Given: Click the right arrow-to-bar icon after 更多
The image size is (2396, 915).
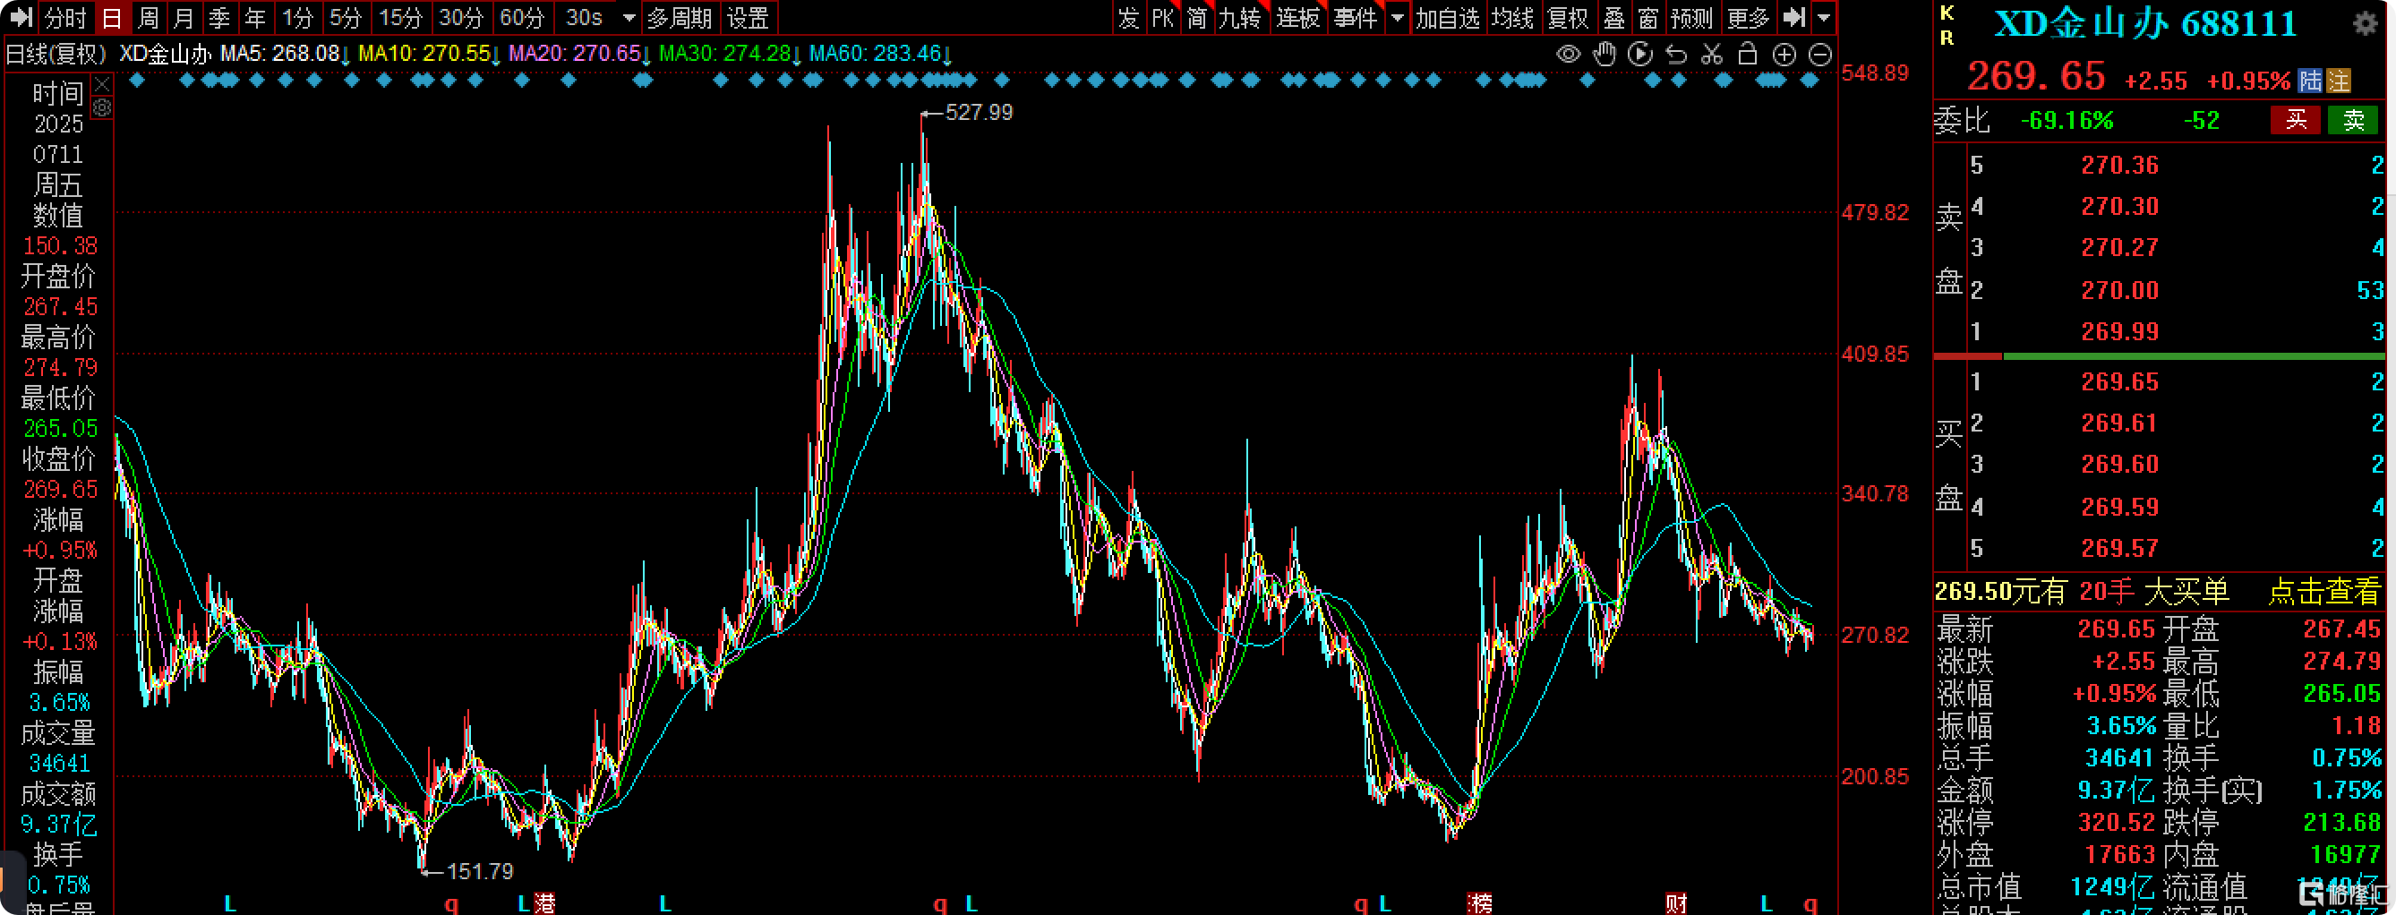Looking at the screenshot, I should 1795,17.
